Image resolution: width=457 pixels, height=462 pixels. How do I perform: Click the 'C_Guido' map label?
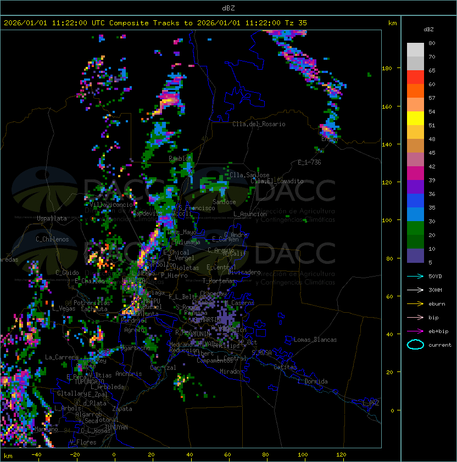(x=67, y=273)
